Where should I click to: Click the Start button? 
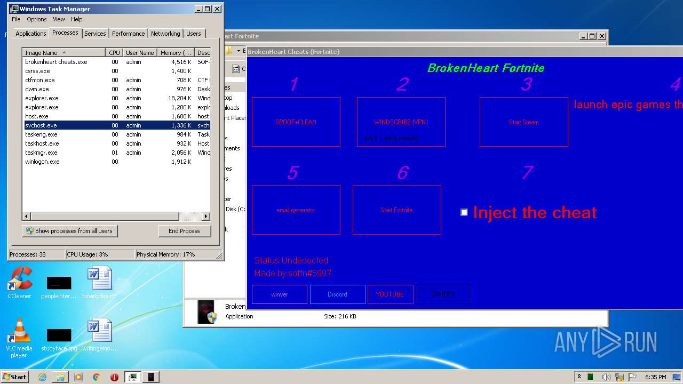(x=15, y=377)
